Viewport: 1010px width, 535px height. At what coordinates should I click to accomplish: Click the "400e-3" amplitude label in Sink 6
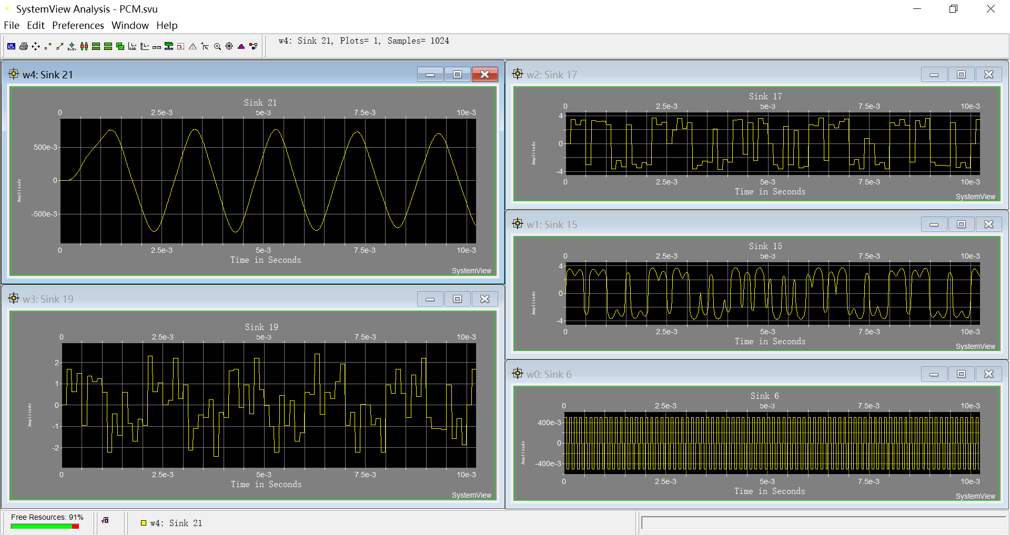(549, 423)
